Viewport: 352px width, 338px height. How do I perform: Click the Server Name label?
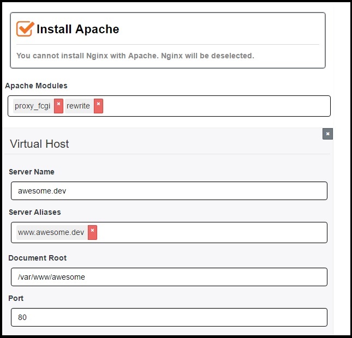(x=32, y=172)
